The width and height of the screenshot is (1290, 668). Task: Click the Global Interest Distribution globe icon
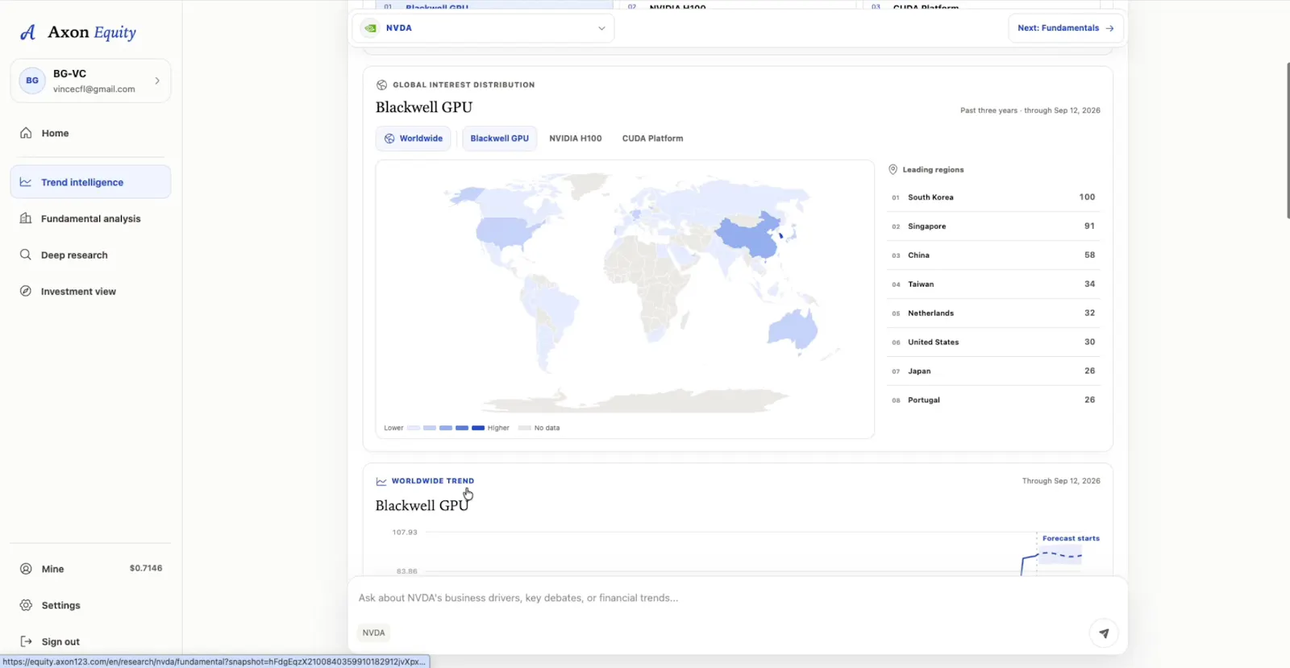tap(382, 85)
